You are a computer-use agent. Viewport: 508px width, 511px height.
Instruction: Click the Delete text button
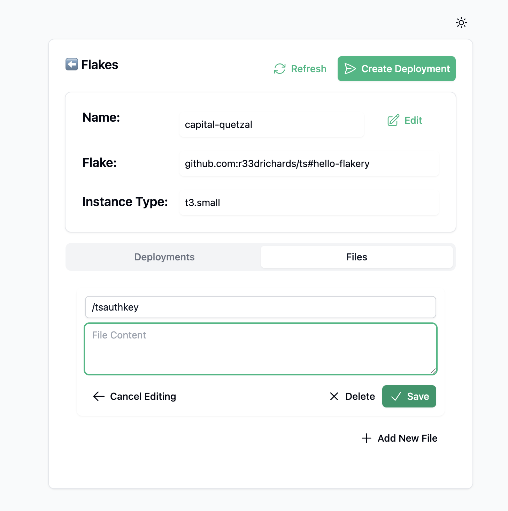(x=360, y=396)
